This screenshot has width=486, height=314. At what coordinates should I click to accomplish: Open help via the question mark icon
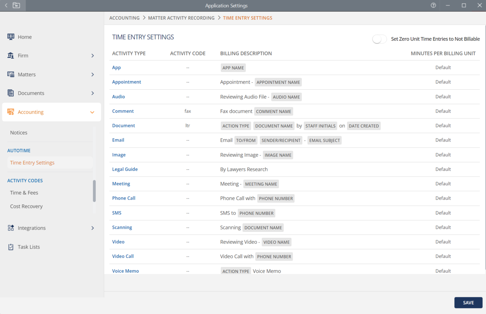[433, 5]
